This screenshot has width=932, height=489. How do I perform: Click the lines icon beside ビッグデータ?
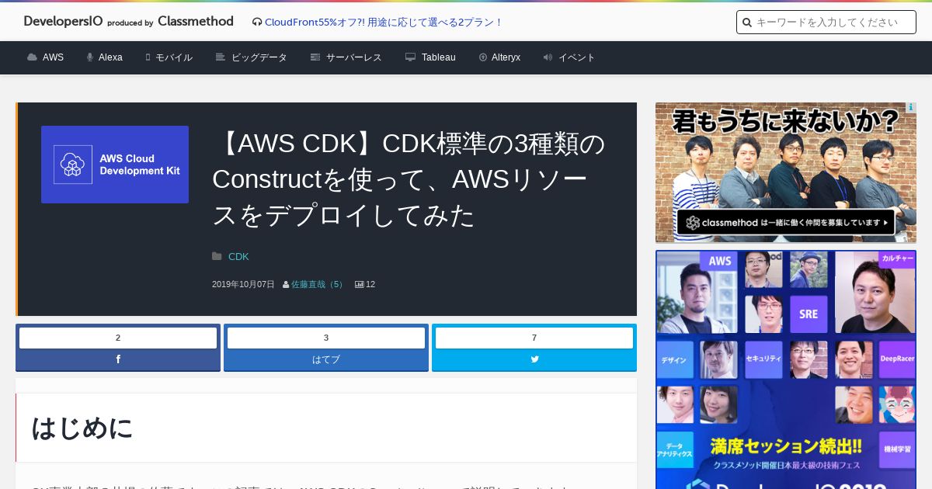pos(221,57)
